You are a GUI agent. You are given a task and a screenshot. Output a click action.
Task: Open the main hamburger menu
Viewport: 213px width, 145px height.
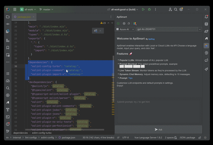tap(14, 9)
